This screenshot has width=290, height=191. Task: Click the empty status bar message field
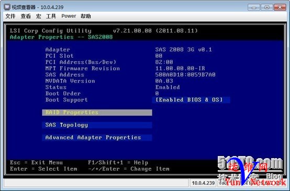96,183
